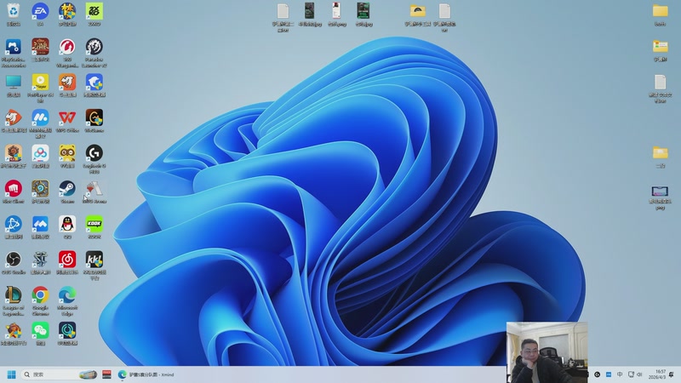681x383 pixels.
Task: Open Paradox Launcher v2 shortcut
Action: click(x=94, y=47)
